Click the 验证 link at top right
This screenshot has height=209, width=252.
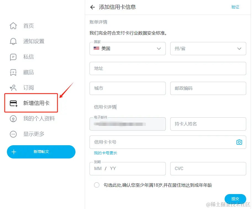click(235, 7)
